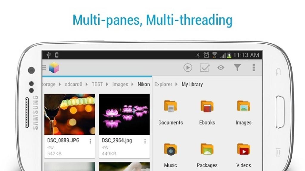Viewport: 305px width, 171px height.
Task: Open the Videos library folder
Action: pos(244,150)
